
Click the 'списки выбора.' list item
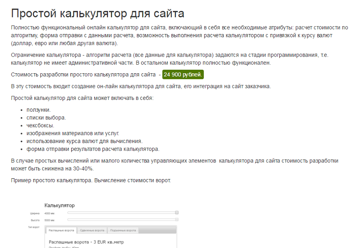46,118
